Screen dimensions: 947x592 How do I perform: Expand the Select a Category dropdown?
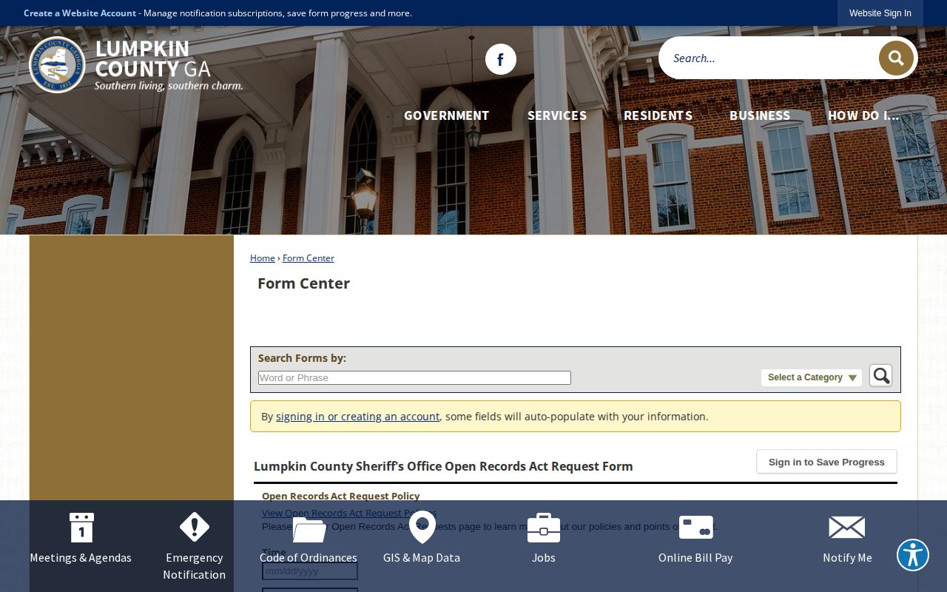pos(812,377)
